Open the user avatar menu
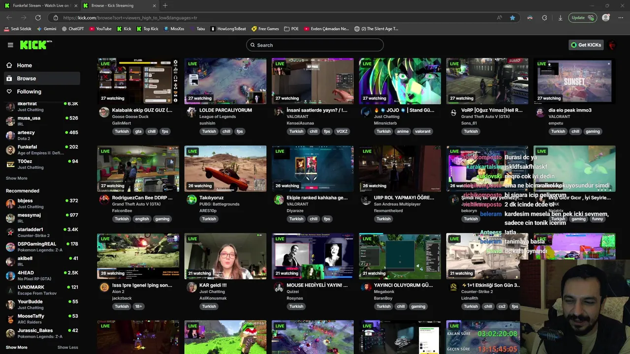The height and width of the screenshot is (354, 630). 612,45
